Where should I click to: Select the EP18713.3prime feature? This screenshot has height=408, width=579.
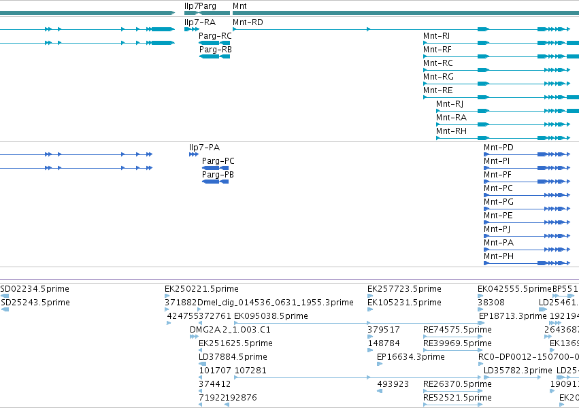coord(513,316)
